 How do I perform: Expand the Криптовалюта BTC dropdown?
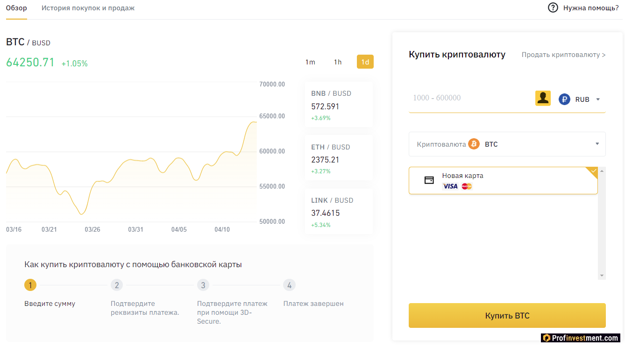point(507,144)
